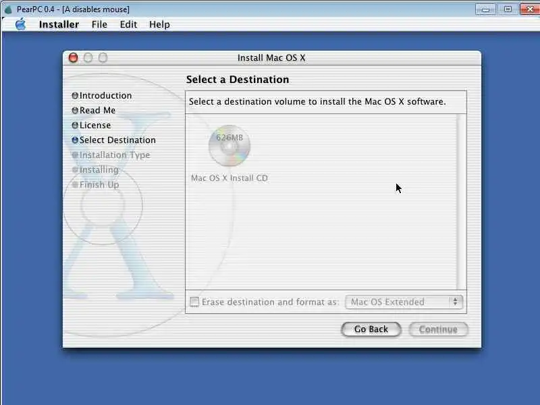
Task: Click the 'Read Me' step text
Action: [97, 110]
